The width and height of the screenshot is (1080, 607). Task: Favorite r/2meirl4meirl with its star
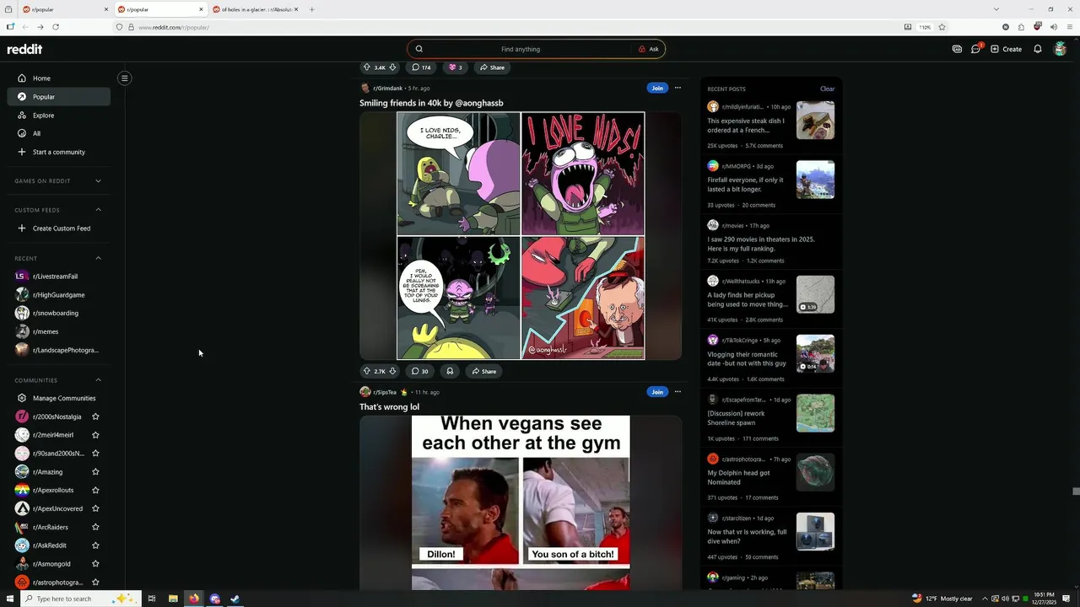(95, 435)
